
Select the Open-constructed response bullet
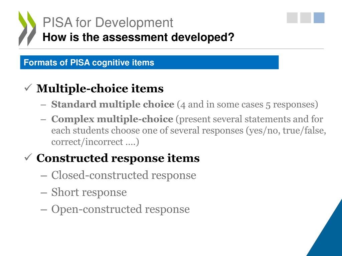tap(120, 209)
